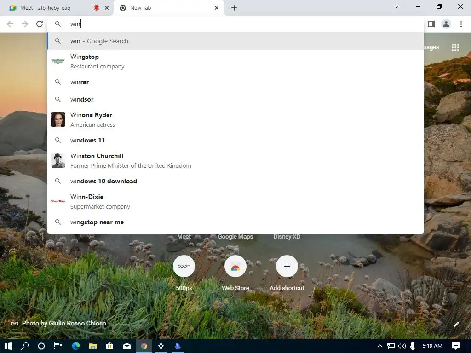Click the browser back arrow

[x=10, y=24]
